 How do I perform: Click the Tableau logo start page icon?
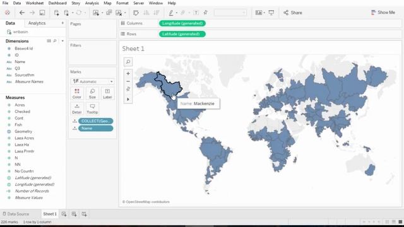[x=8, y=13]
